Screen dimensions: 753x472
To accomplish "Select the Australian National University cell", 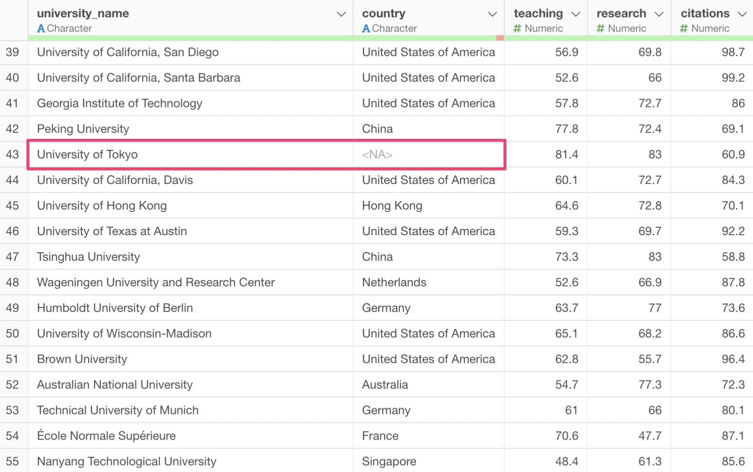I will (x=191, y=385).
